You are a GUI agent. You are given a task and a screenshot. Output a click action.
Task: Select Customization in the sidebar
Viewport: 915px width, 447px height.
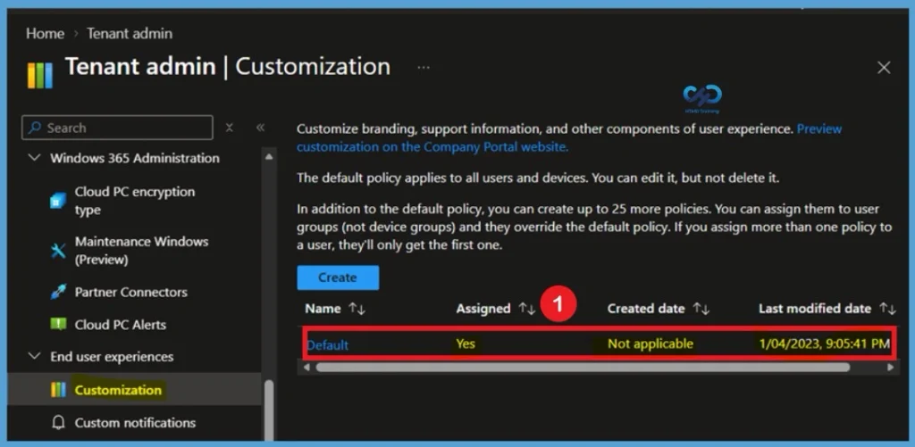(118, 390)
